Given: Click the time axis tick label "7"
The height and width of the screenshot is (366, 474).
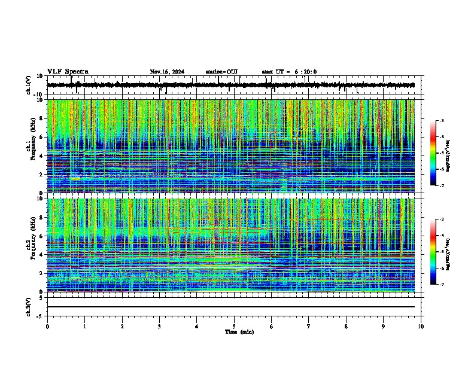Looking at the screenshot, I should [309, 327].
